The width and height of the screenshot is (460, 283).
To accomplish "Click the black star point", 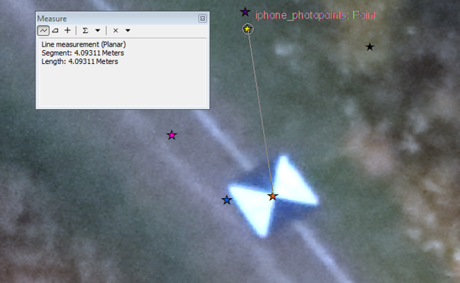I will pos(369,47).
